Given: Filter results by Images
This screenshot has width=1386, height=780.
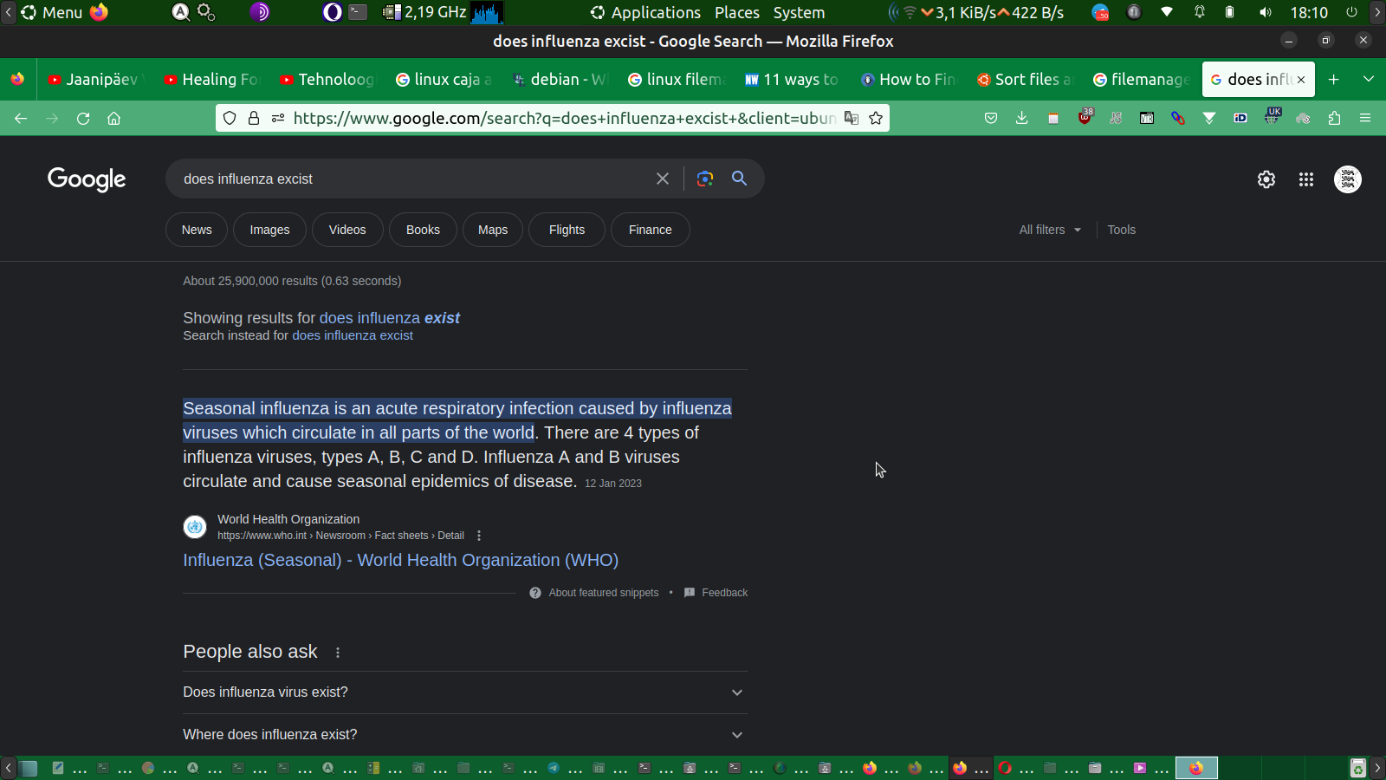Looking at the screenshot, I should (x=269, y=230).
